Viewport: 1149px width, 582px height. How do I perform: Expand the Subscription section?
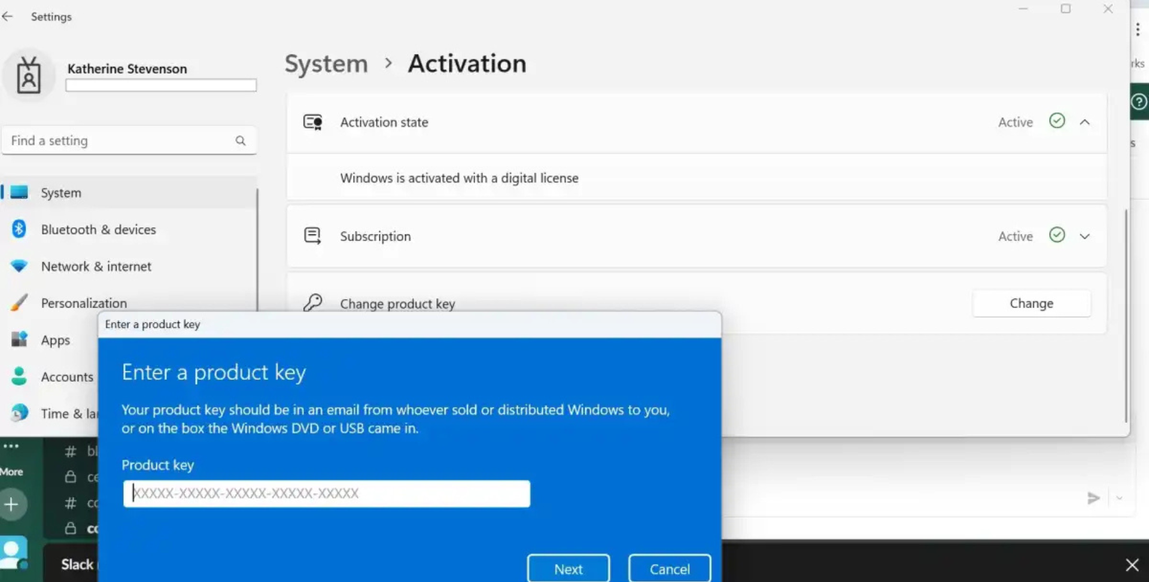(x=1084, y=236)
